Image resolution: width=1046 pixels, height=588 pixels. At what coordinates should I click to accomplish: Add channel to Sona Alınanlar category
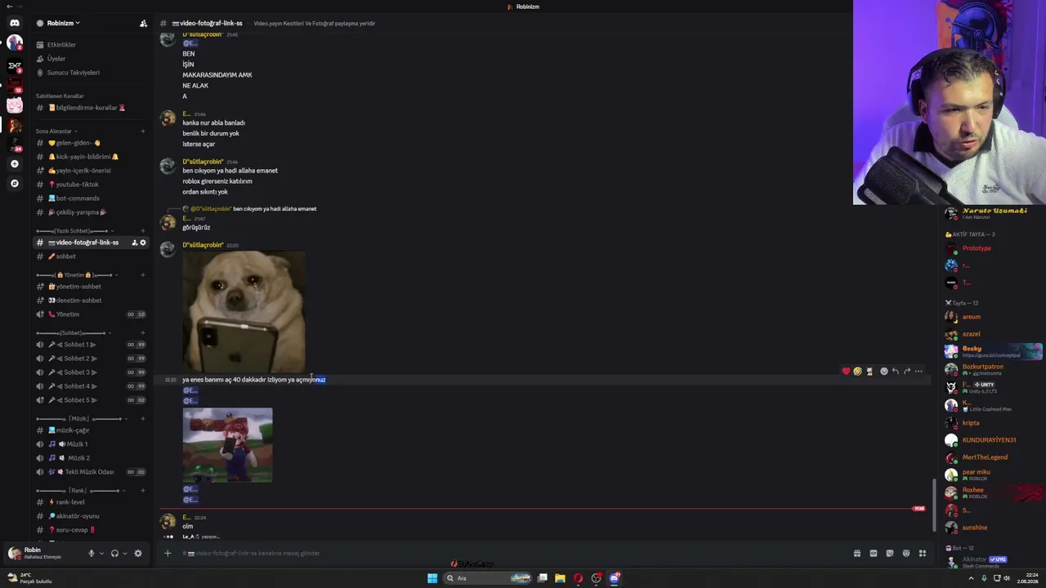(143, 131)
